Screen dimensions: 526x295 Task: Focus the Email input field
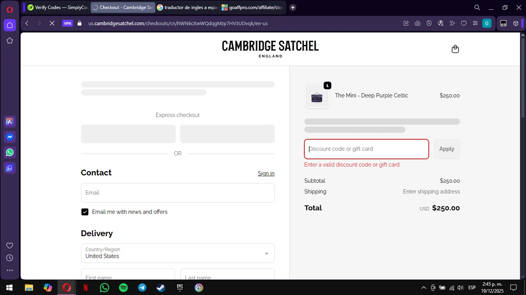click(178, 193)
